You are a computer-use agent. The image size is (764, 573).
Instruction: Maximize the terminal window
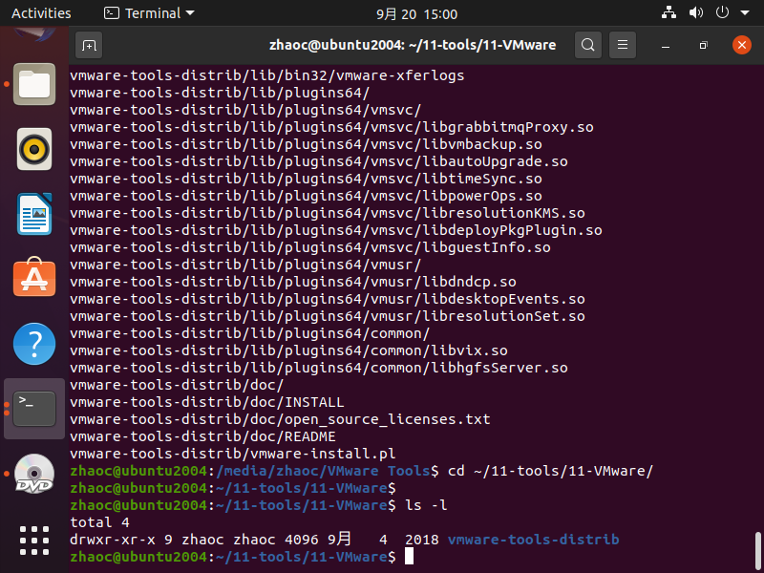click(x=703, y=45)
